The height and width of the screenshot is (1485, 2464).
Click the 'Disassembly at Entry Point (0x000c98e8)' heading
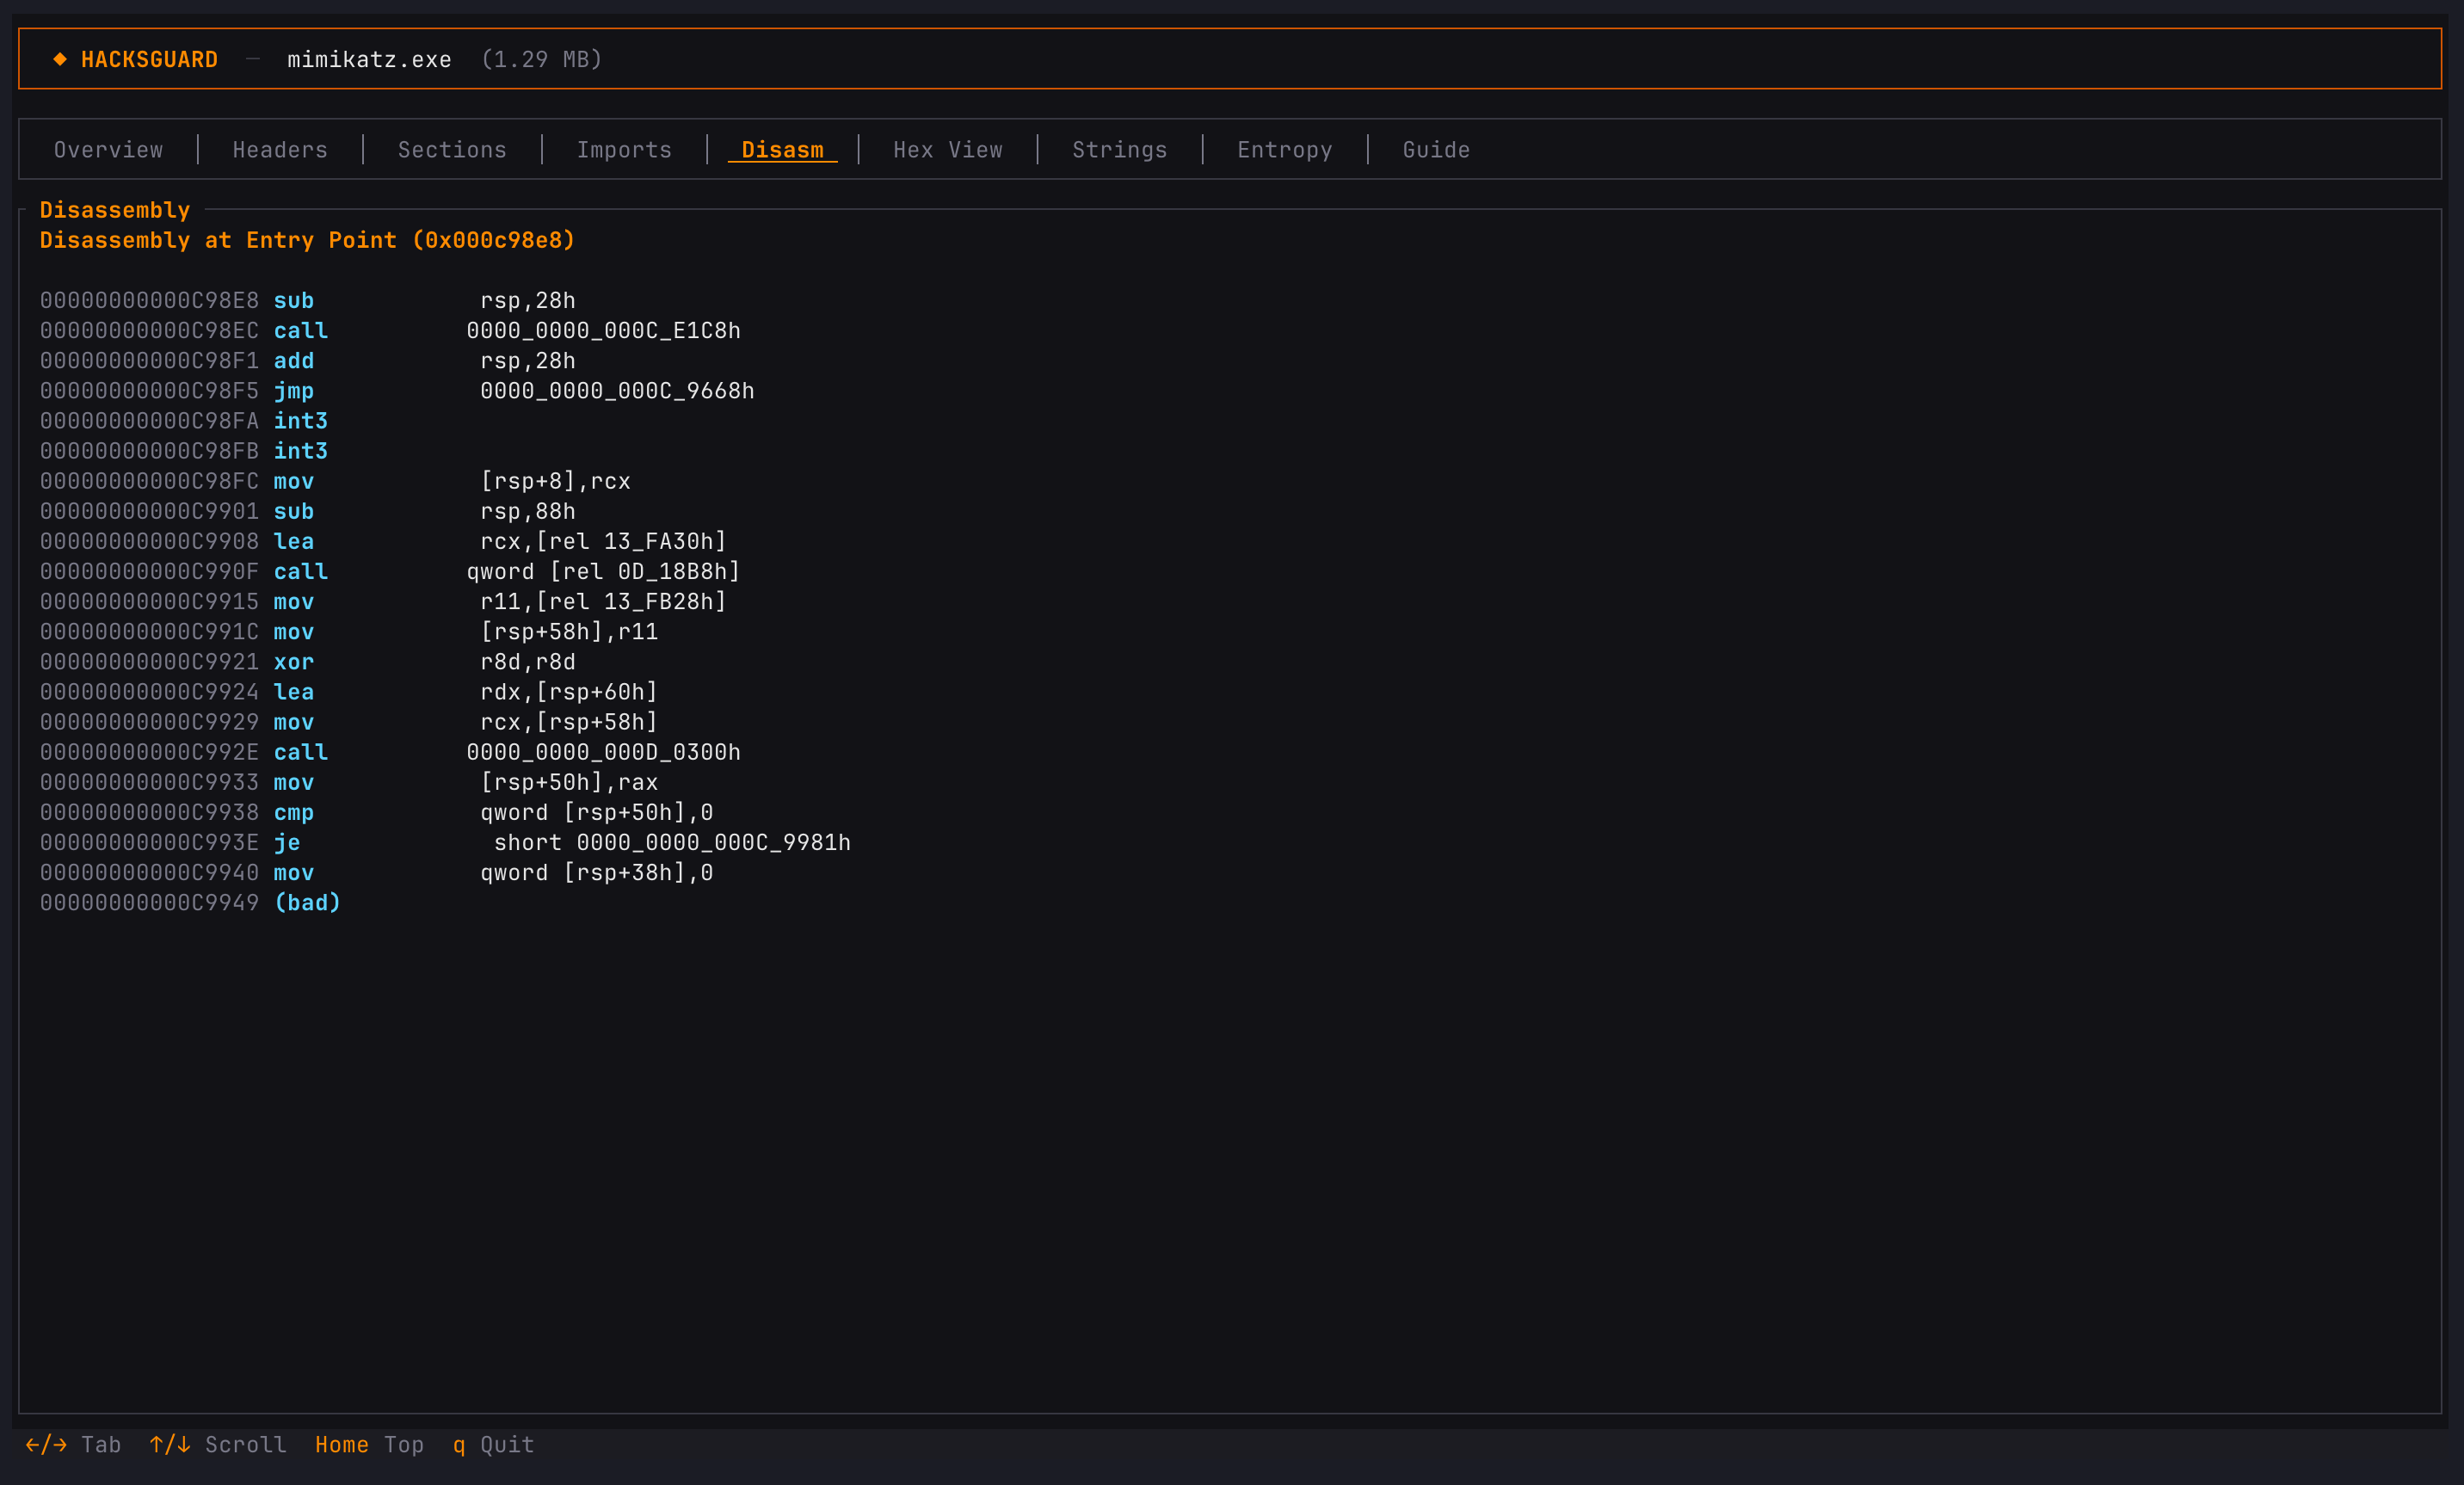click(x=307, y=241)
